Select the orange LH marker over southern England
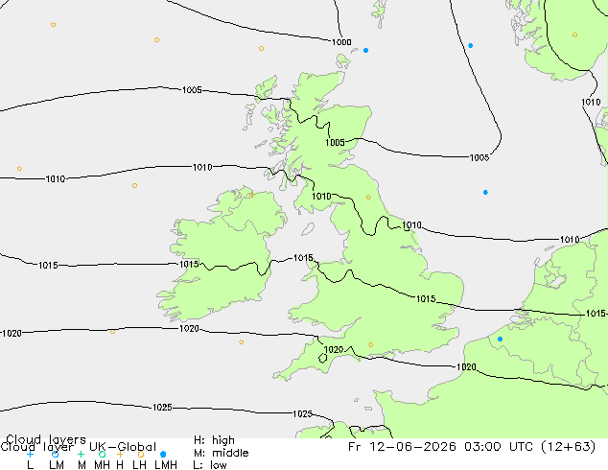Screen dimensions: 608x470 [x=371, y=344]
